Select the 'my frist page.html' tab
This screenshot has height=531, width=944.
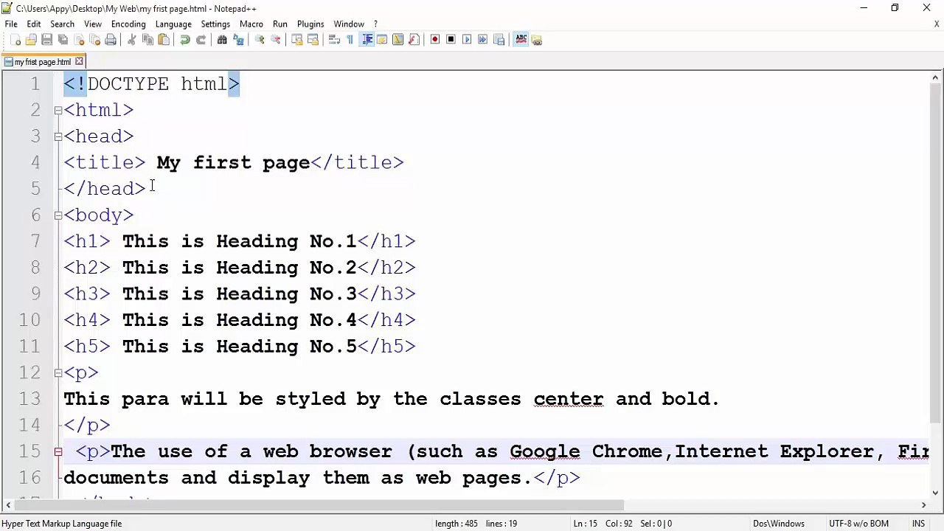(x=42, y=62)
